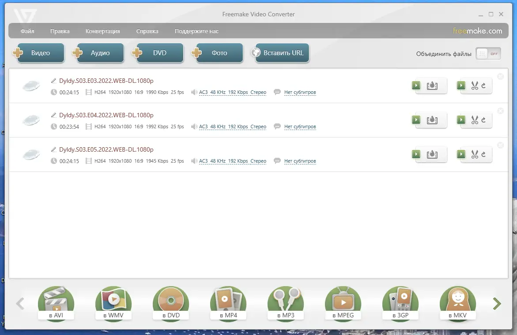Choose the DVD output format icon
The height and width of the screenshot is (335, 517).
171,303
